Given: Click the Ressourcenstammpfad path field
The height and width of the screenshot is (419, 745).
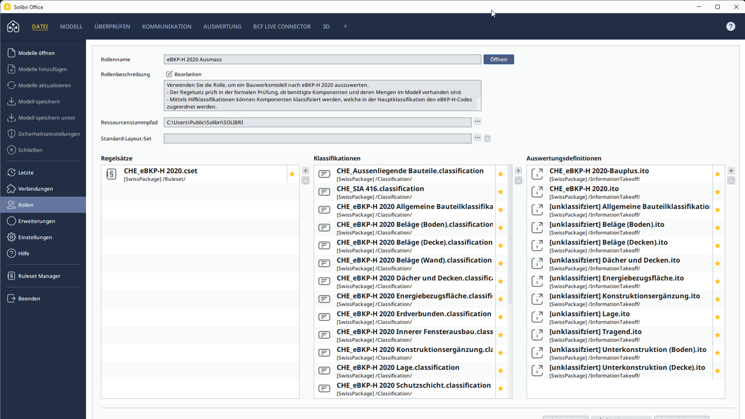Looking at the screenshot, I should pyautogui.click(x=318, y=122).
